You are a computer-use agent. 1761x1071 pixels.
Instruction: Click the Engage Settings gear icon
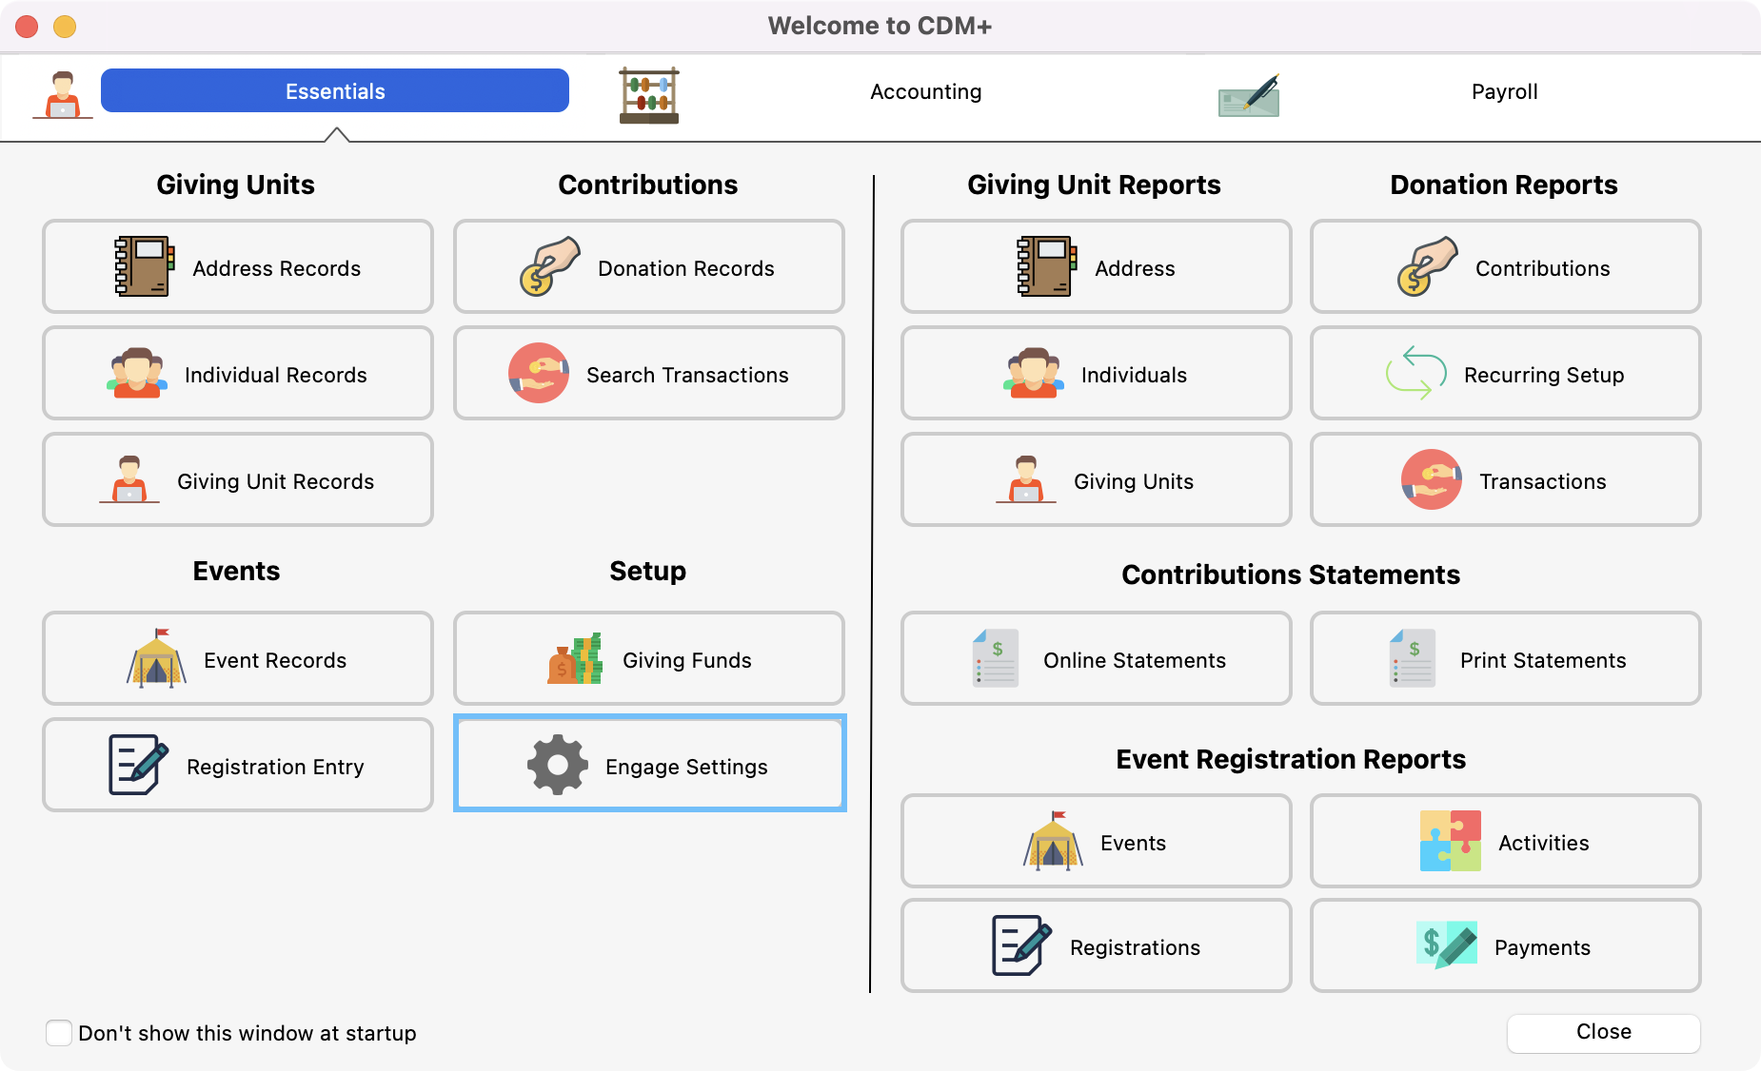[557, 765]
